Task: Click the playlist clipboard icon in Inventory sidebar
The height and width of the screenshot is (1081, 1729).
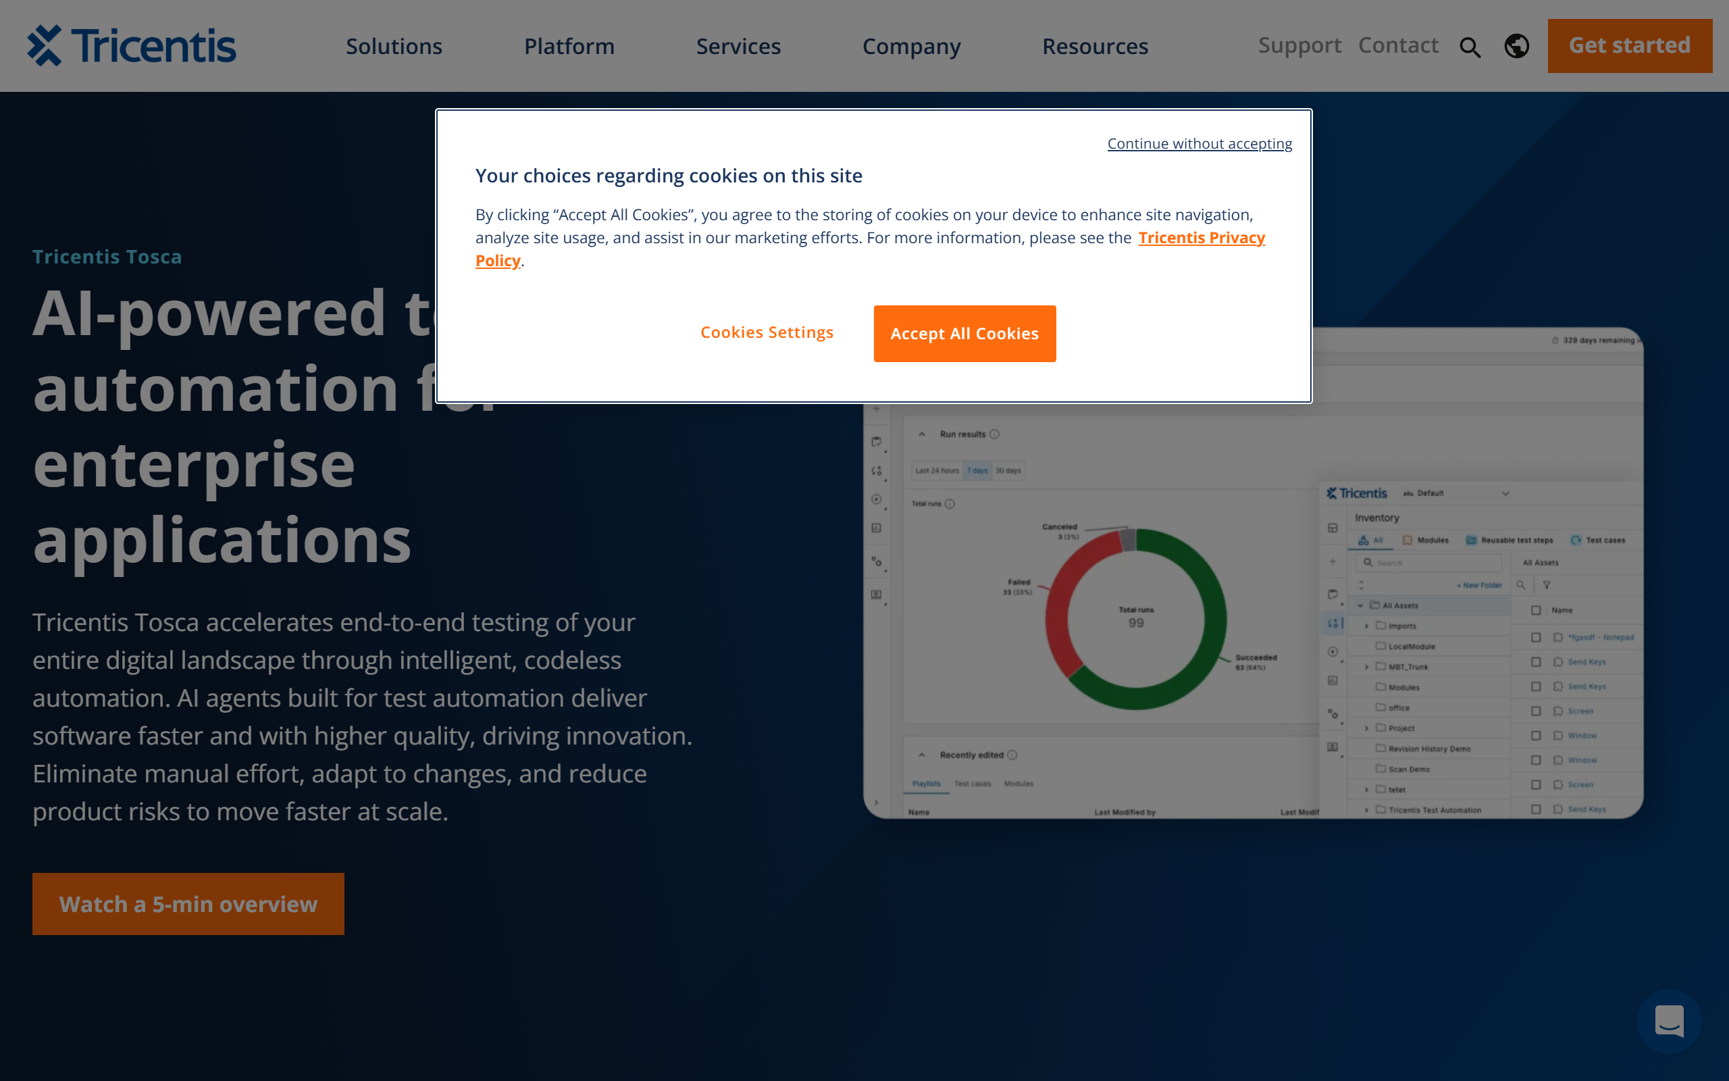Action: coord(1333,594)
